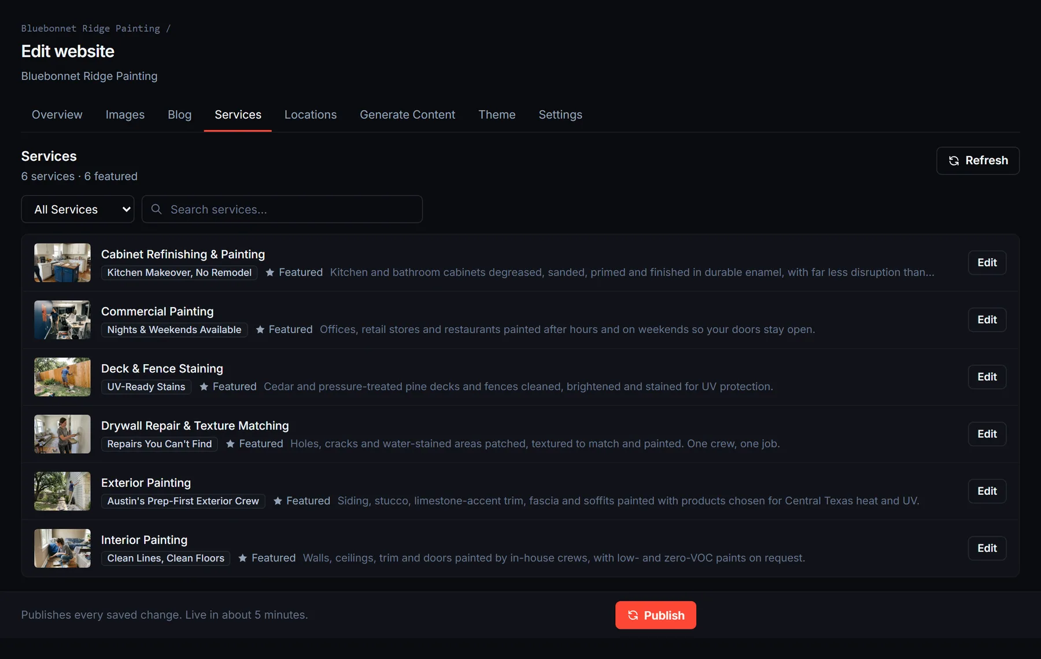Edit the Deck & Fence Staining service
Screen dimensions: 1041x659
[987, 377]
